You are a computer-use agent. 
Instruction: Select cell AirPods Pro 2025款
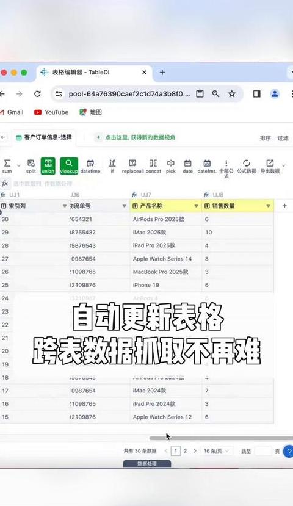pos(166,219)
